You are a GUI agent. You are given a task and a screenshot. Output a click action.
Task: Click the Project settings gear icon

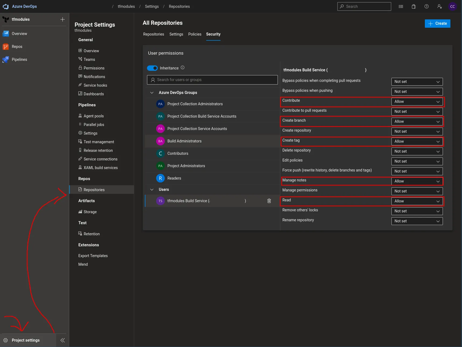tap(6, 340)
